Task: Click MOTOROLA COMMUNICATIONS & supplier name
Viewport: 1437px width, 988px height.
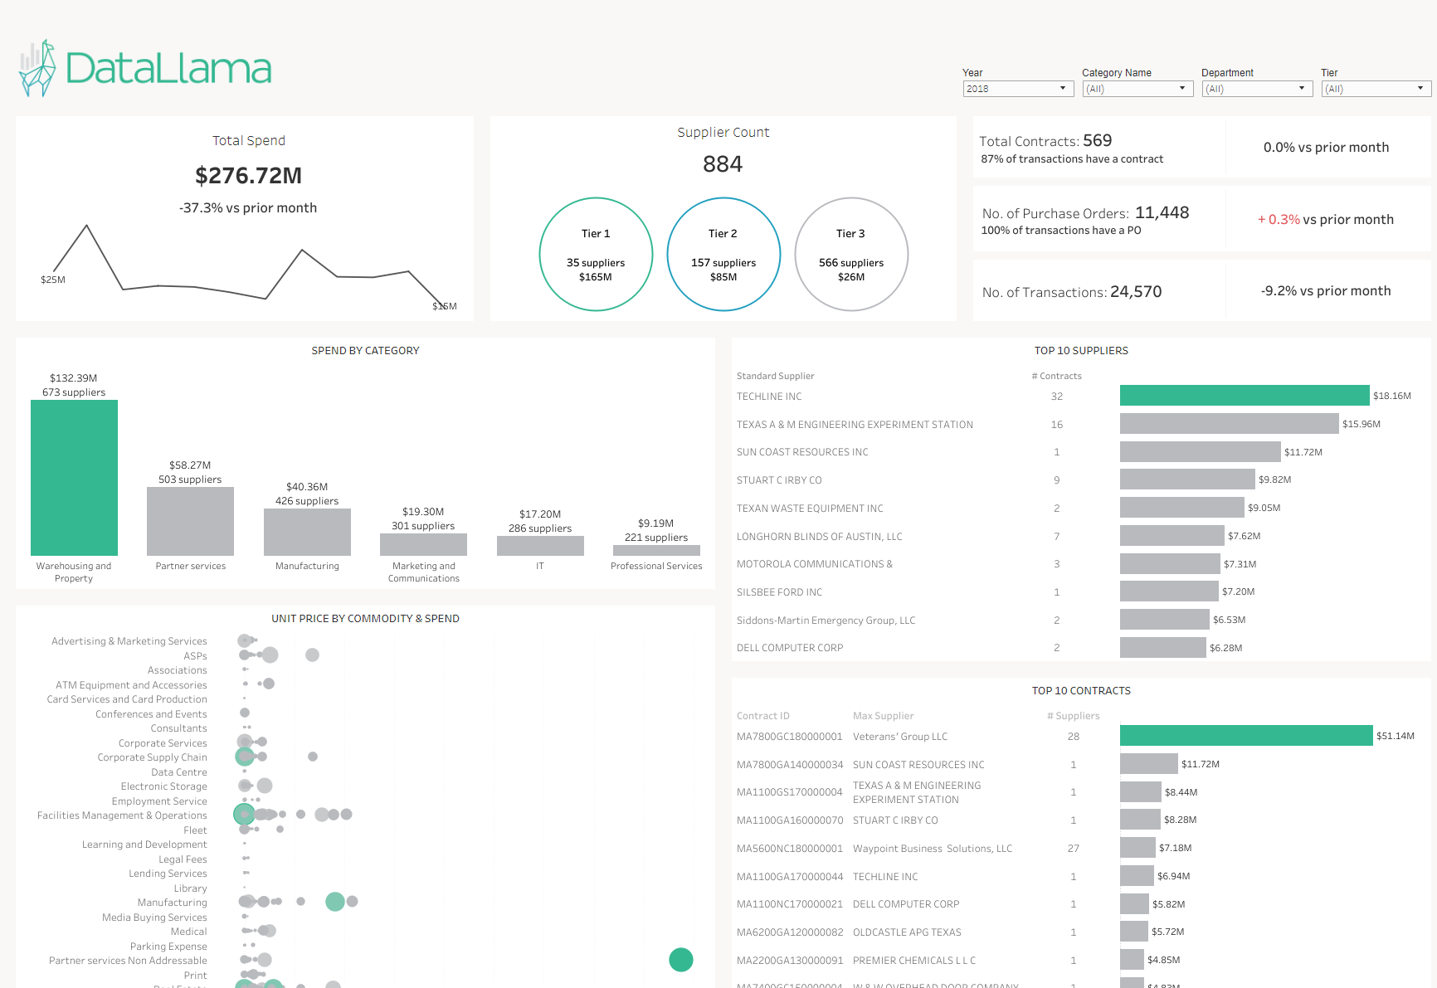Action: [x=814, y=564]
